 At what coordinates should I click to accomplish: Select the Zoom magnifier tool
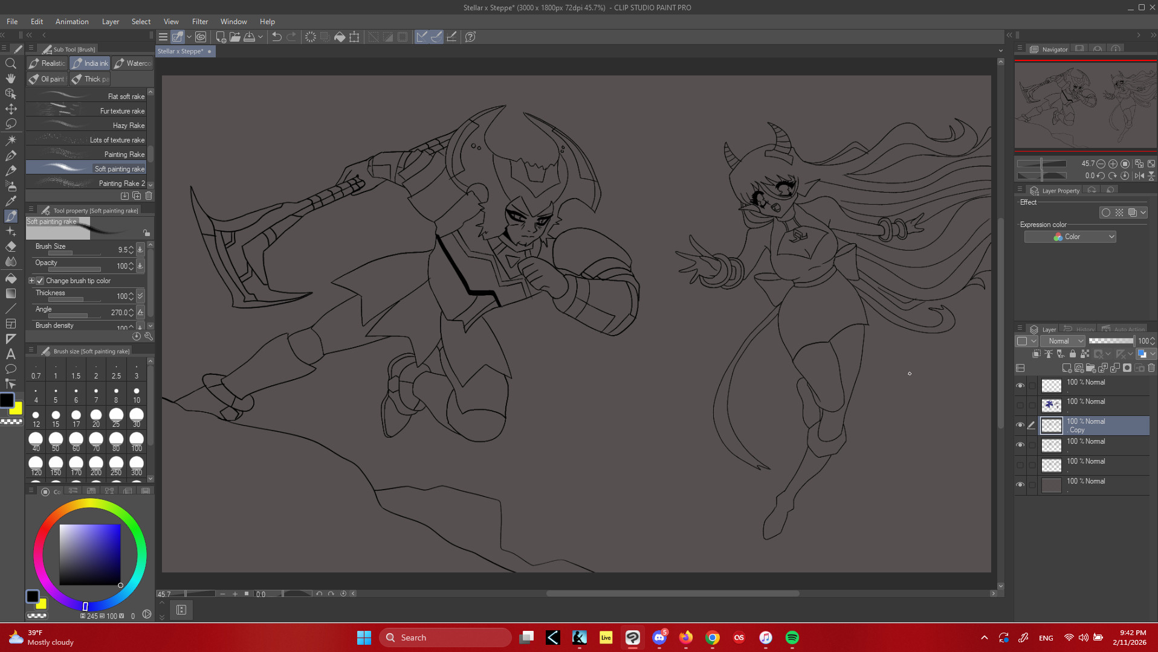[x=11, y=63]
